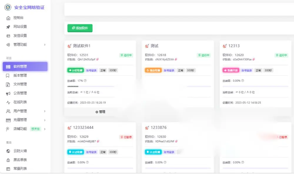Screen dimensions: 294x174
Task: Copy identifier code d2eDhhY30Pze
Action: pos(254,59)
